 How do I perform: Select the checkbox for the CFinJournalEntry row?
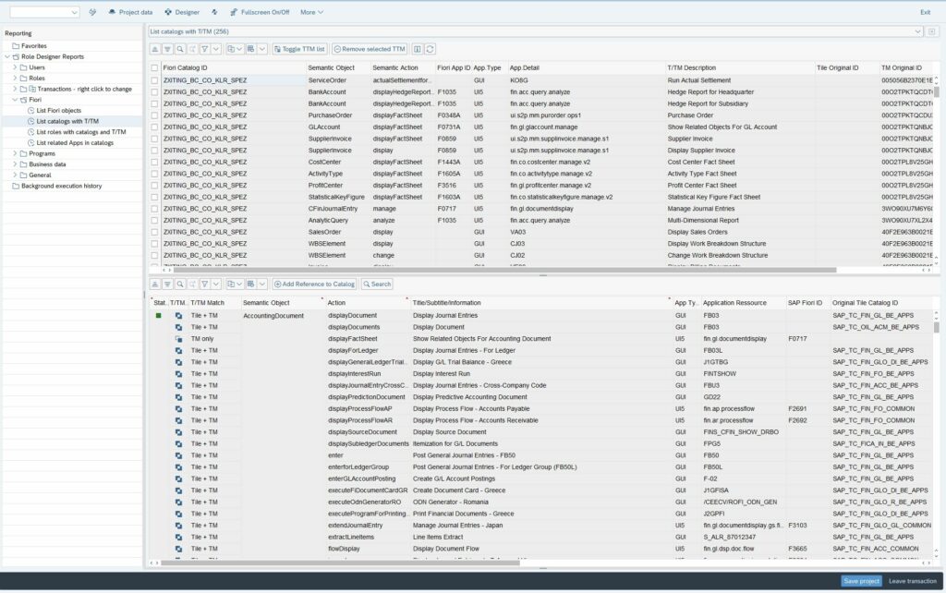[x=155, y=209]
